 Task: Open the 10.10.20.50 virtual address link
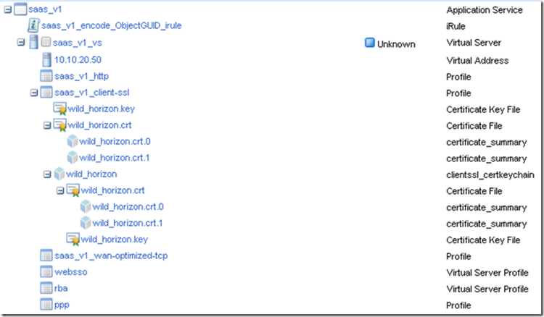(78, 60)
